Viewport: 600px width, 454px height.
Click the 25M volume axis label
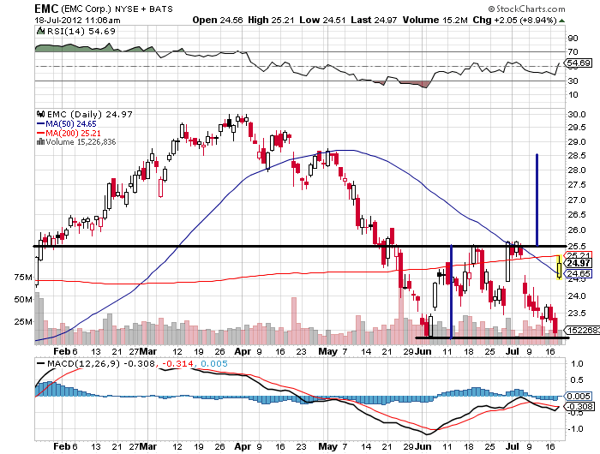pyautogui.click(x=23, y=322)
